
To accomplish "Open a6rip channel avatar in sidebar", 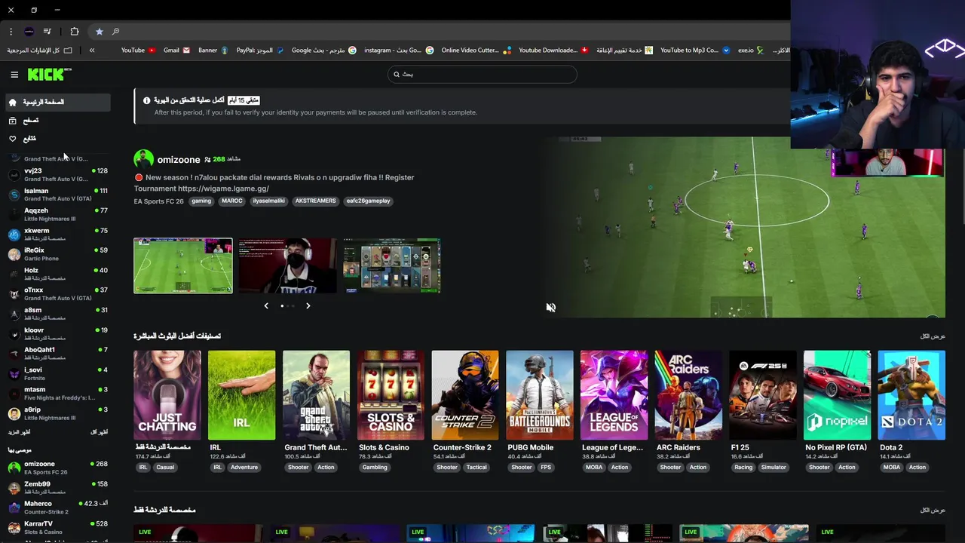I will point(14,413).
